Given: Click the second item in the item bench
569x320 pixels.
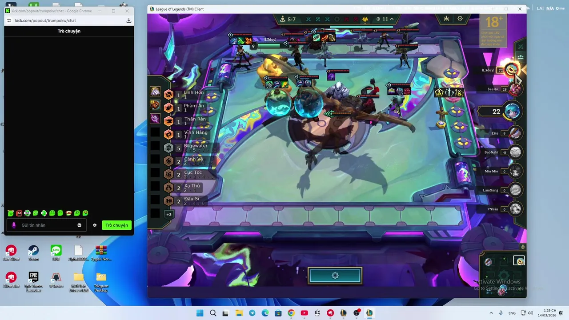Looking at the screenshot, I should pyautogui.click(x=155, y=105).
